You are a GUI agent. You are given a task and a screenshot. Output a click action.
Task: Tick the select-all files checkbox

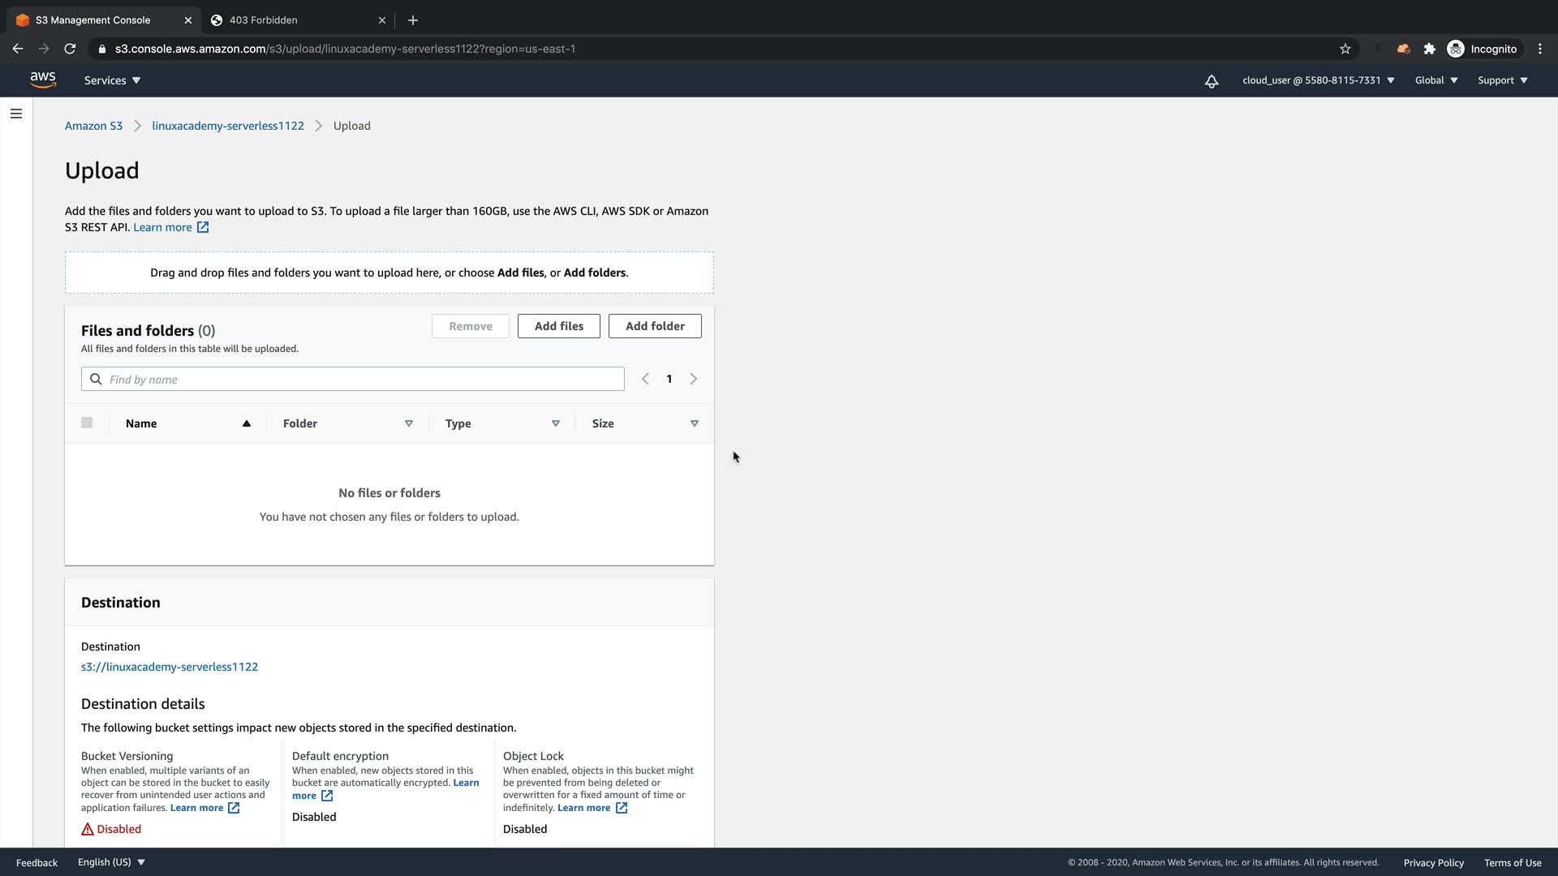coord(87,423)
